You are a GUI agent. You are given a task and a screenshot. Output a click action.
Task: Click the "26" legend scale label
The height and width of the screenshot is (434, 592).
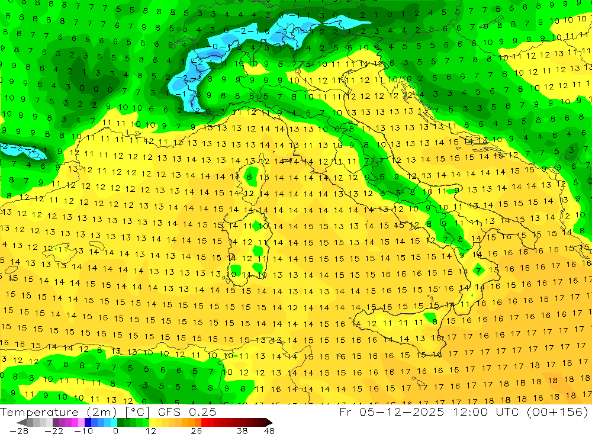pyautogui.click(x=197, y=431)
